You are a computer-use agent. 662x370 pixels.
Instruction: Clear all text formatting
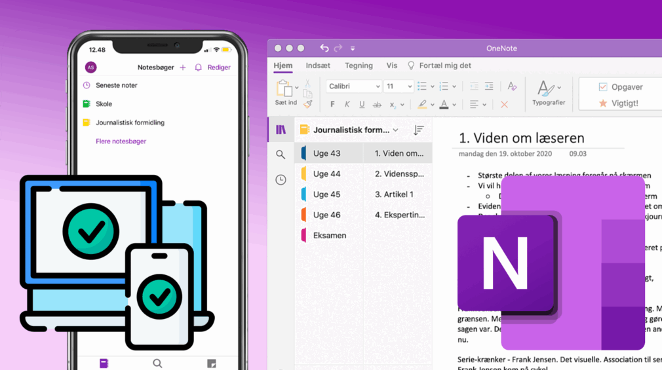point(512,86)
